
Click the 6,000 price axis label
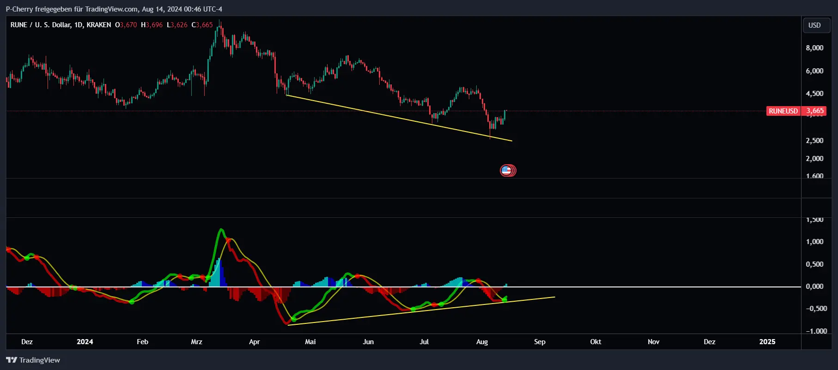(815, 71)
